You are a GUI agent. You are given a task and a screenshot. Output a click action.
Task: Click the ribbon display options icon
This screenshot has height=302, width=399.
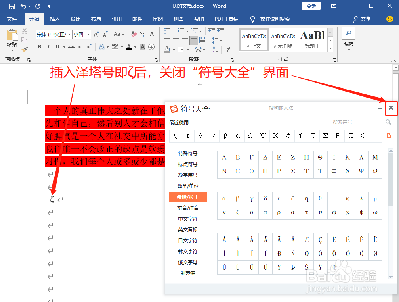tap(334, 6)
